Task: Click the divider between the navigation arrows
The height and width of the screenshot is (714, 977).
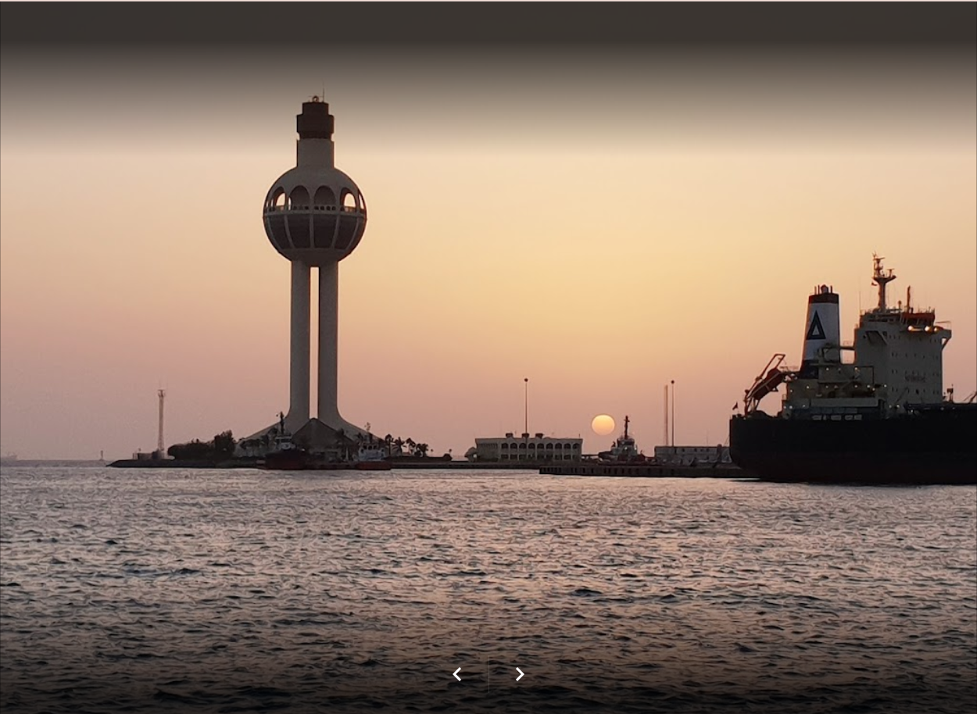Action: coord(488,674)
